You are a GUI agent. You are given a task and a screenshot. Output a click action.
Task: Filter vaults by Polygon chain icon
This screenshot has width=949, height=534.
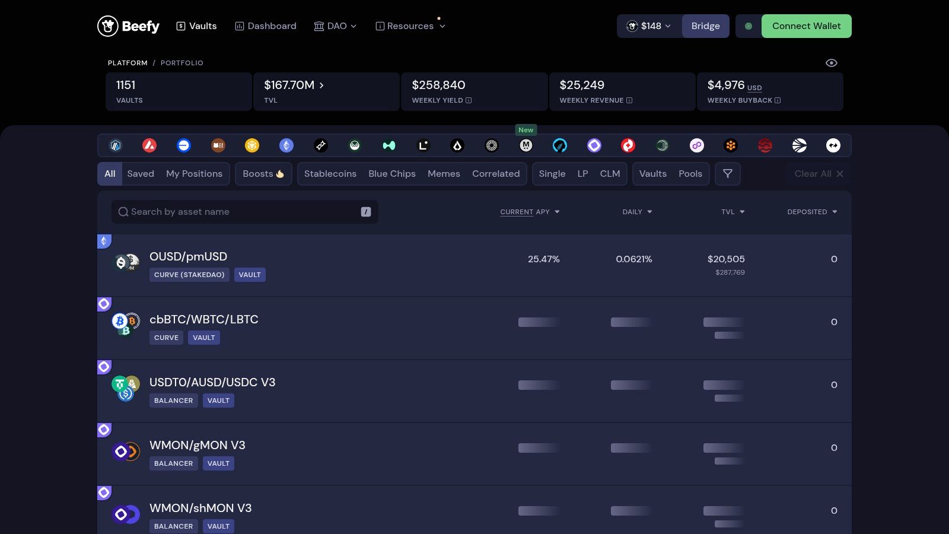click(x=697, y=145)
